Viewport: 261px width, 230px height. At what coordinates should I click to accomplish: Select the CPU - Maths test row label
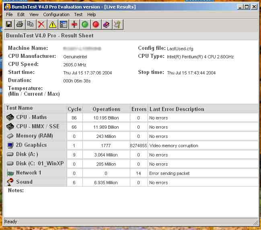[31, 117]
